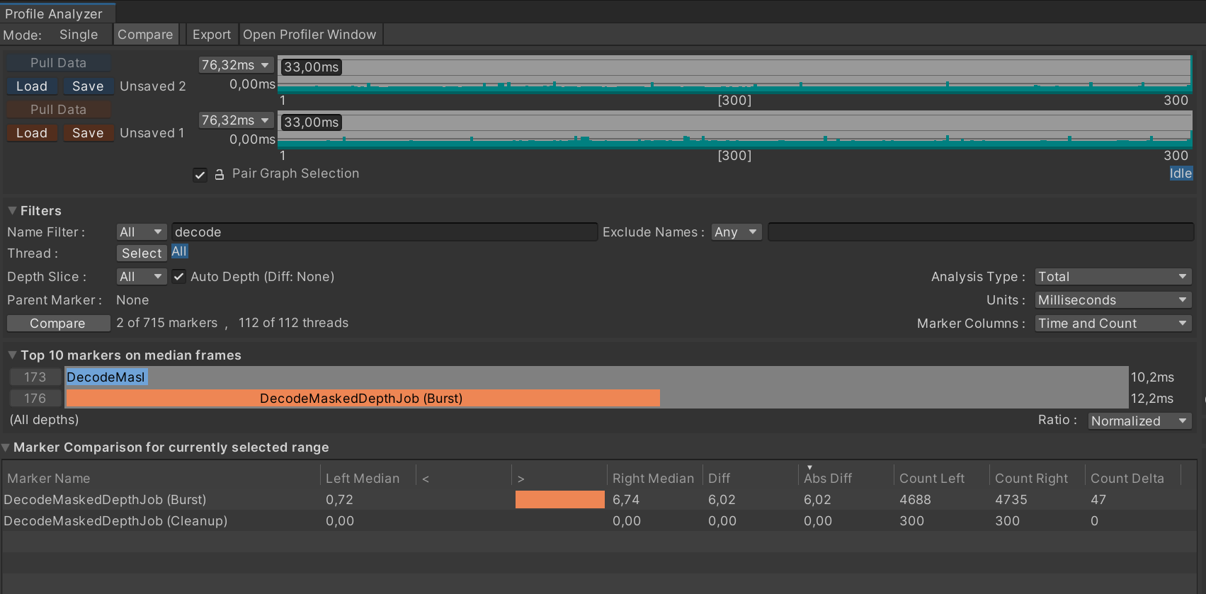Image resolution: width=1206 pixels, height=594 pixels.
Task: Open the Marker Columns dropdown
Action: [x=1113, y=324]
